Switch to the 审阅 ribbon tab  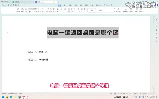(81, 5)
